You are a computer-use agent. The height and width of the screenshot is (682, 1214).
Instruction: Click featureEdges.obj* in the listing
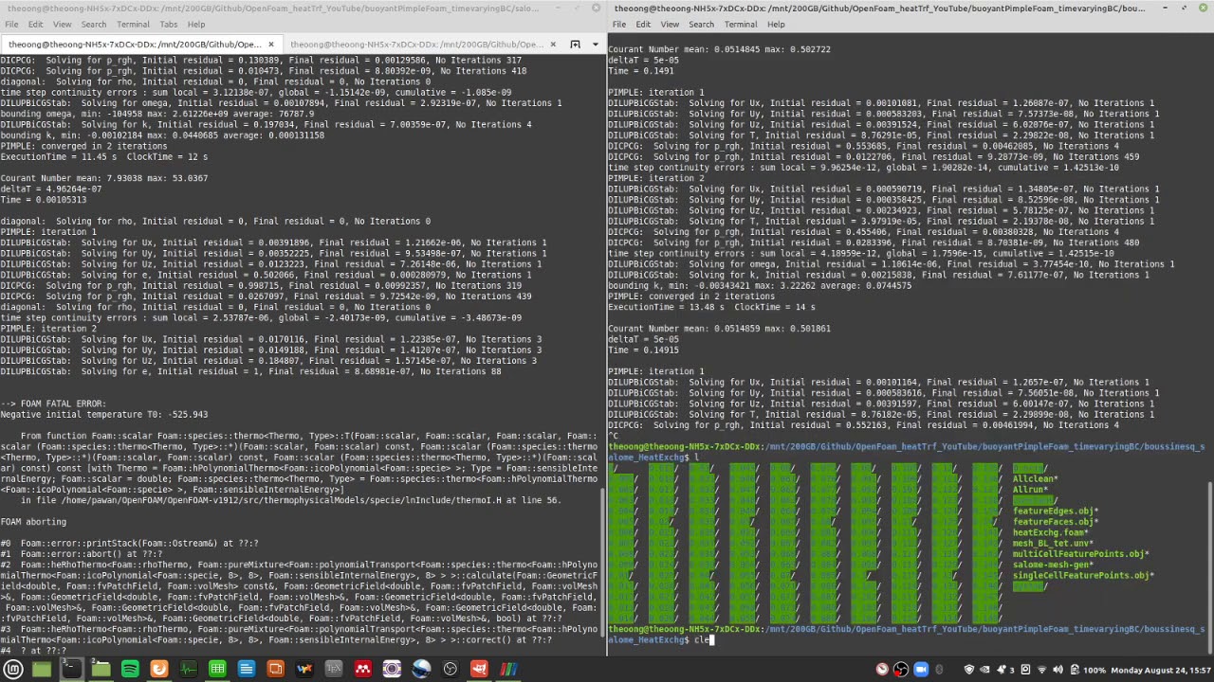(x=1056, y=511)
